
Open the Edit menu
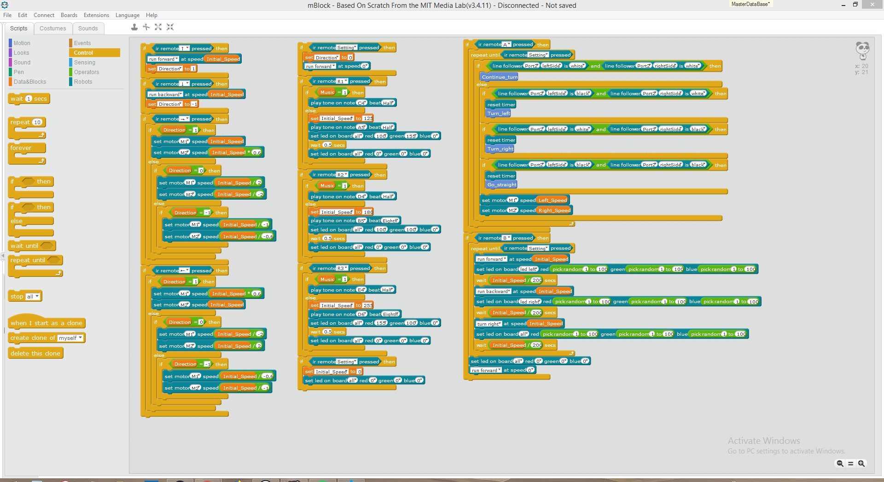[x=23, y=15]
